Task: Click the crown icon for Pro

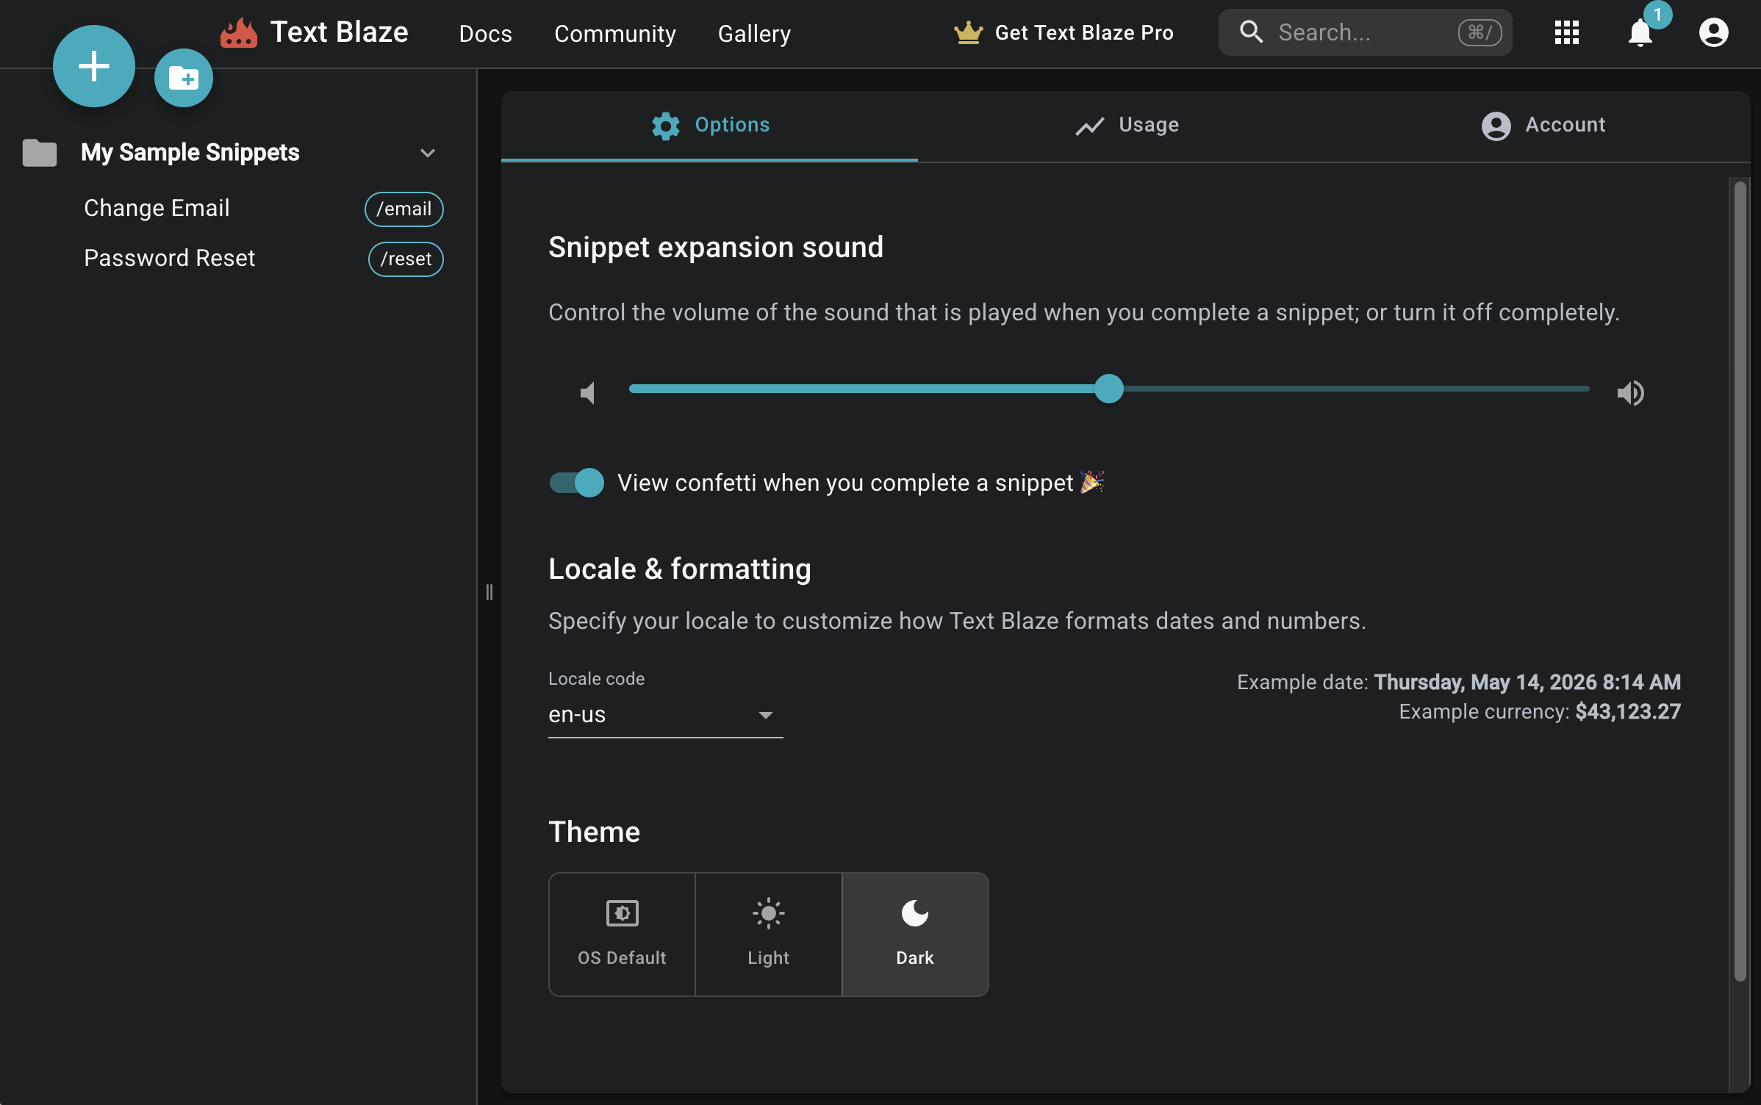Action: 969,32
